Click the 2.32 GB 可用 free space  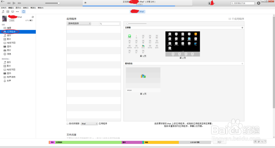point(195,143)
